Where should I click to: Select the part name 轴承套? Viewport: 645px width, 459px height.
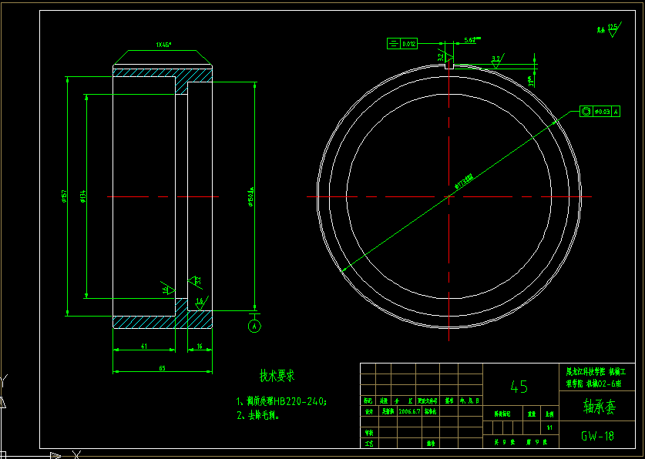(x=598, y=406)
